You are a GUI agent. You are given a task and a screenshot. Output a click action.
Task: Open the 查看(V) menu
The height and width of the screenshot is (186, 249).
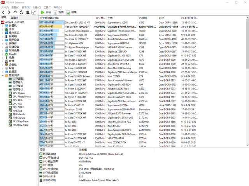pyautogui.click(x=15, y=7)
